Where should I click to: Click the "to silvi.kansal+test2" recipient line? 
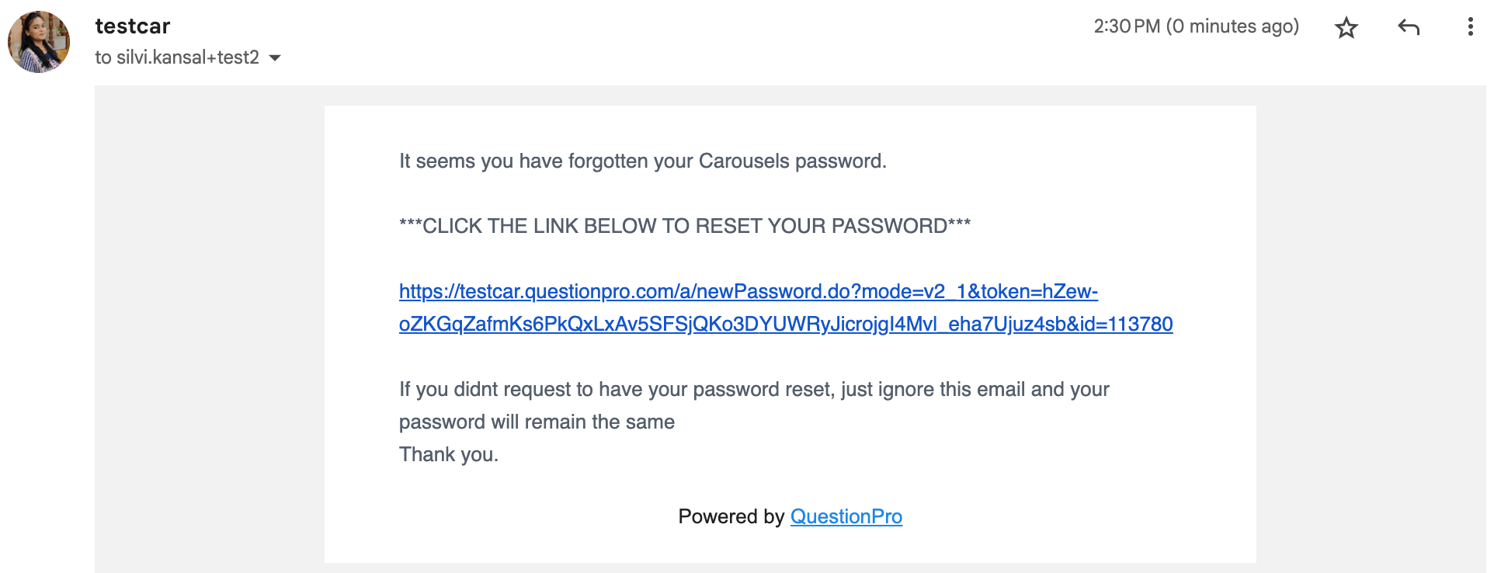[176, 57]
